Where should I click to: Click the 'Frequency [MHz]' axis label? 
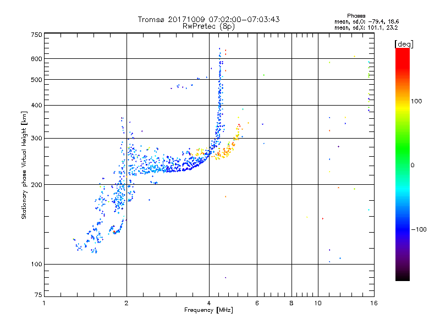click(x=208, y=310)
